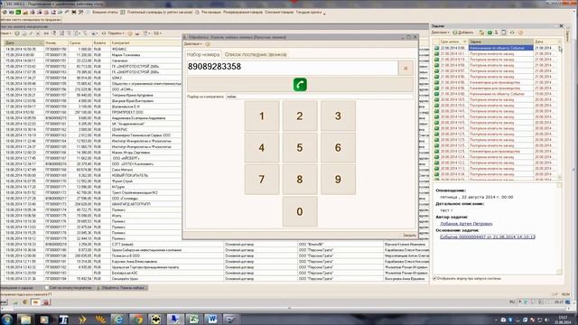Open Microsoft Word from the taskbar

point(212,319)
